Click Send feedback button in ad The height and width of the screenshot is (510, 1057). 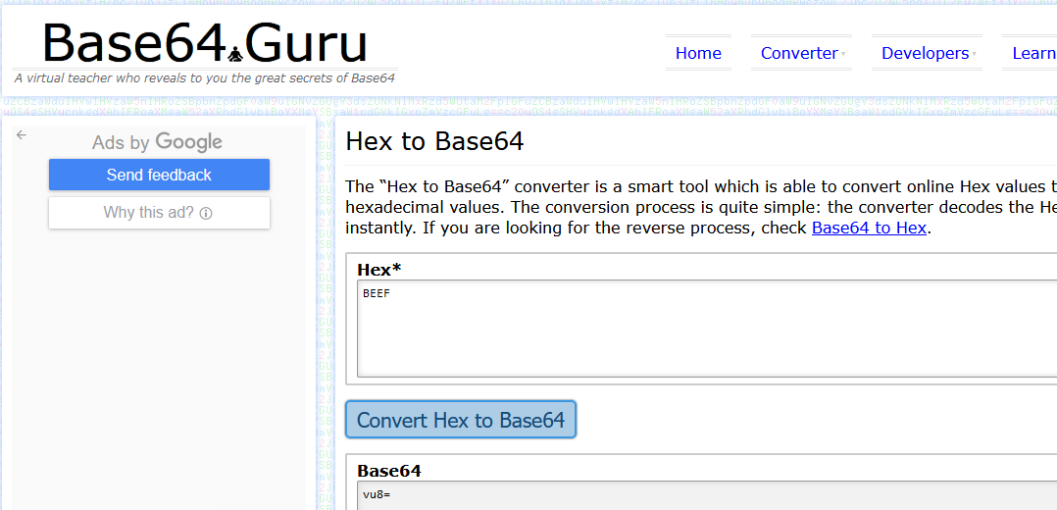click(x=159, y=175)
